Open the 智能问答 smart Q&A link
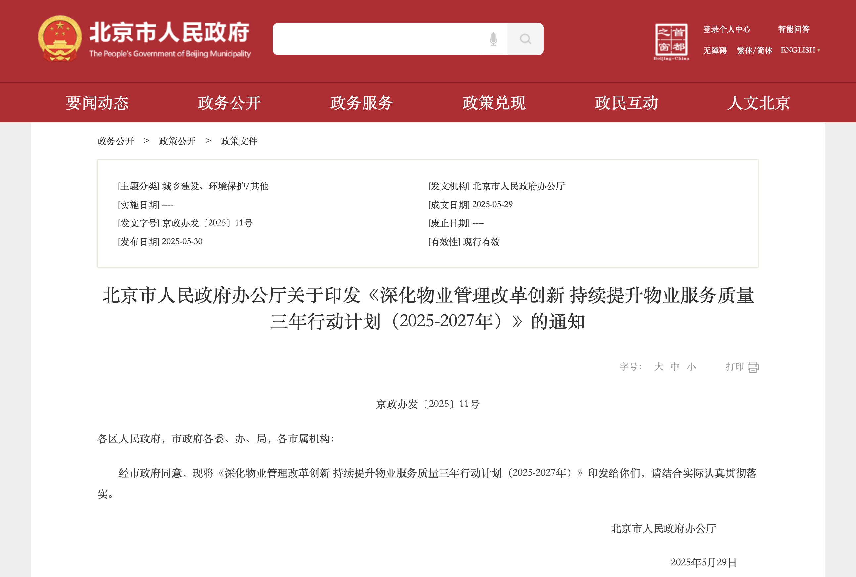 tap(793, 29)
